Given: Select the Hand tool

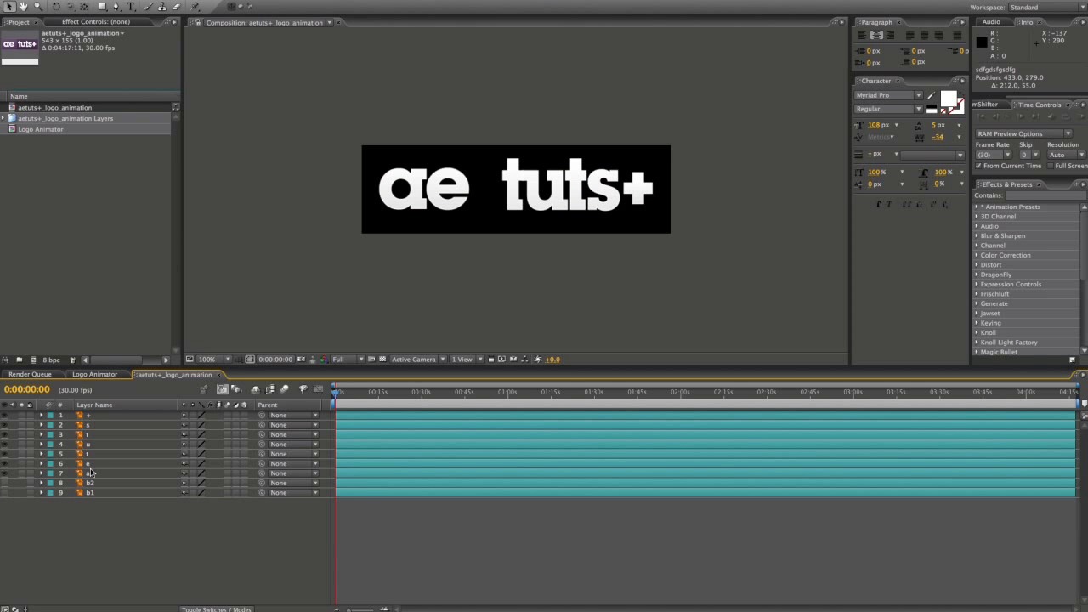Looking at the screenshot, I should tap(23, 7).
